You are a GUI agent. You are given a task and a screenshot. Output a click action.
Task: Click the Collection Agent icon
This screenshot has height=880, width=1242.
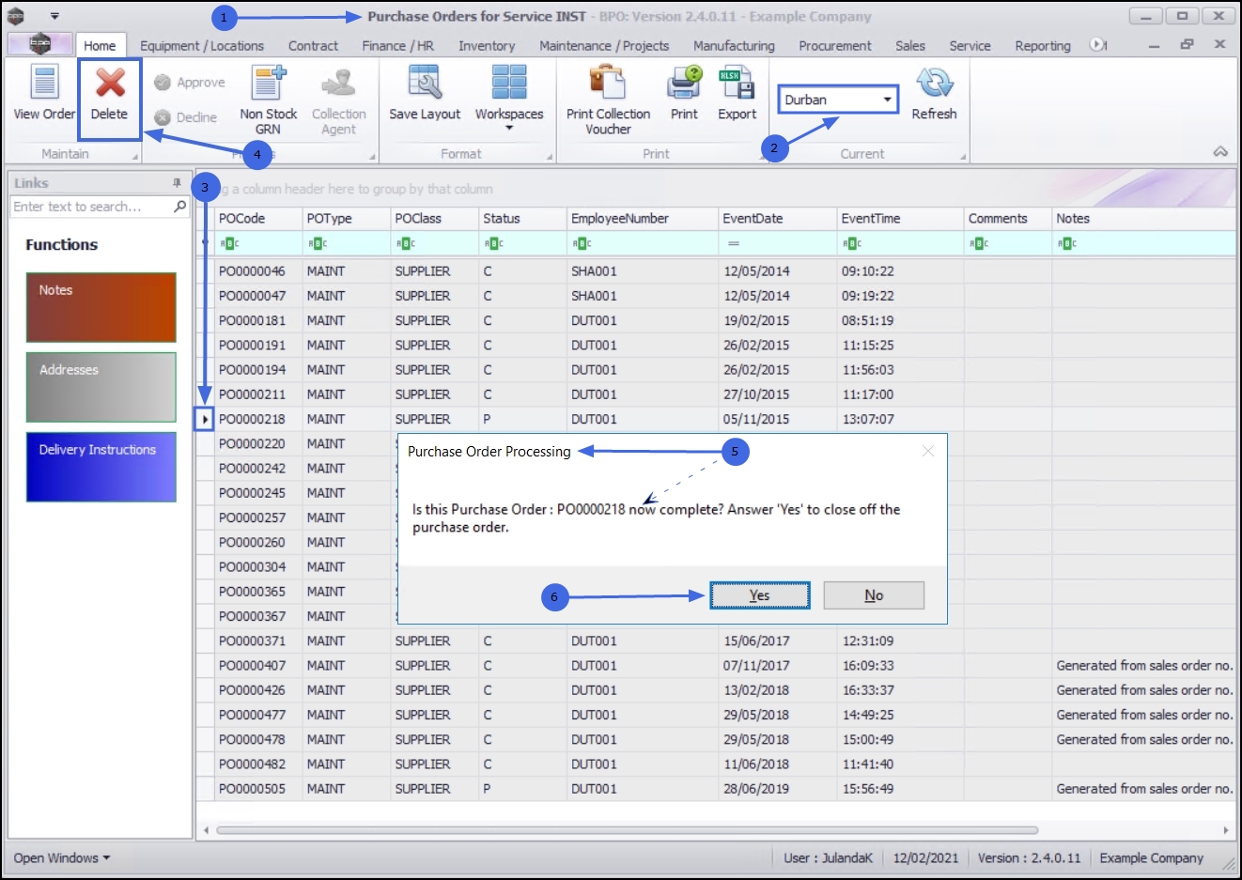tap(338, 100)
